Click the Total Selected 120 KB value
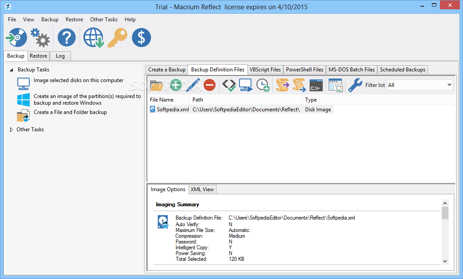This screenshot has height=279, width=463. 236,259
